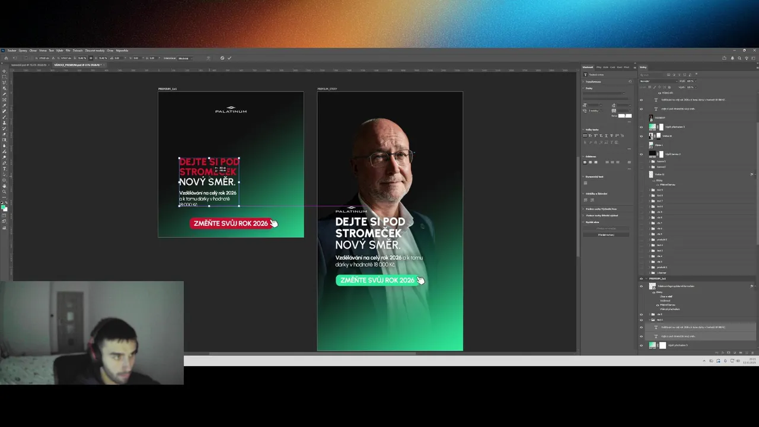Collapse the Znaky section in Properties
This screenshot has height=427, width=759.
click(583, 88)
